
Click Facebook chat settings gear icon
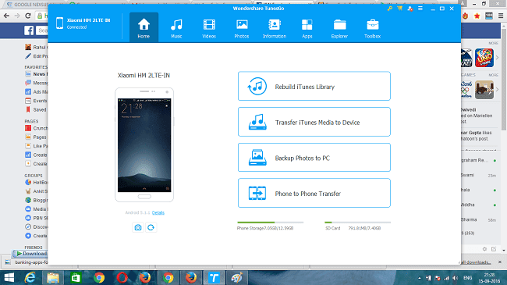click(x=484, y=249)
